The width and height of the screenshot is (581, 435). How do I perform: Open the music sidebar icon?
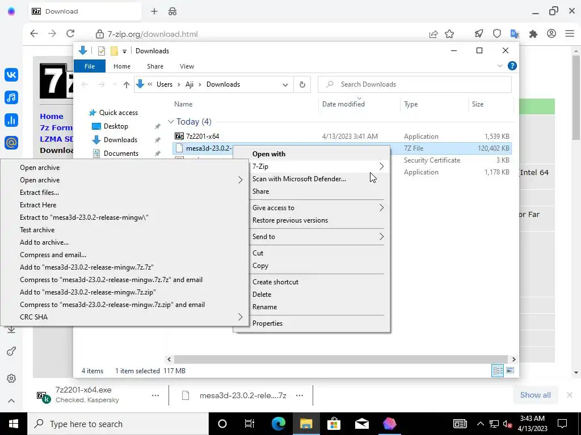(x=11, y=97)
